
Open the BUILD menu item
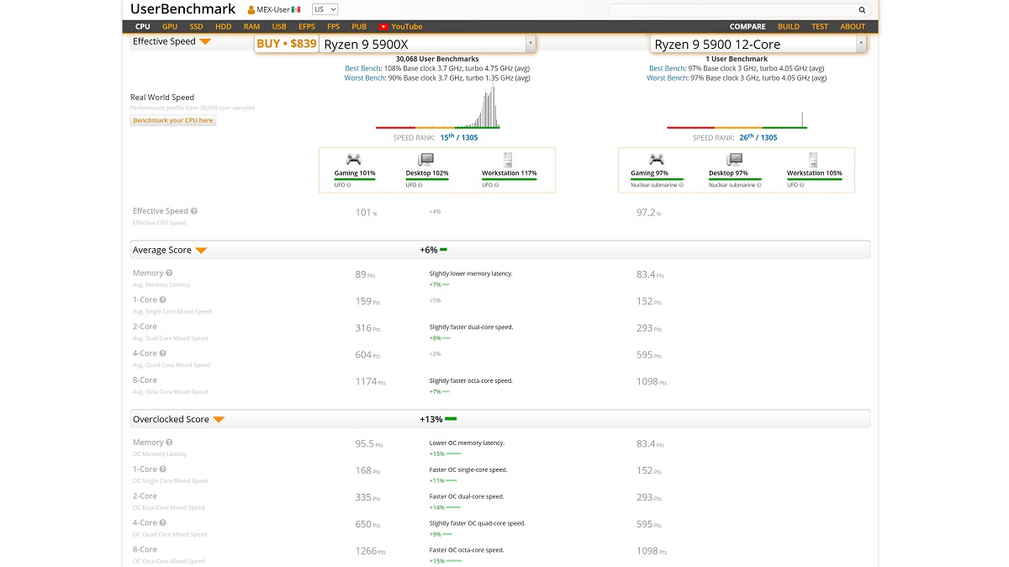point(789,27)
